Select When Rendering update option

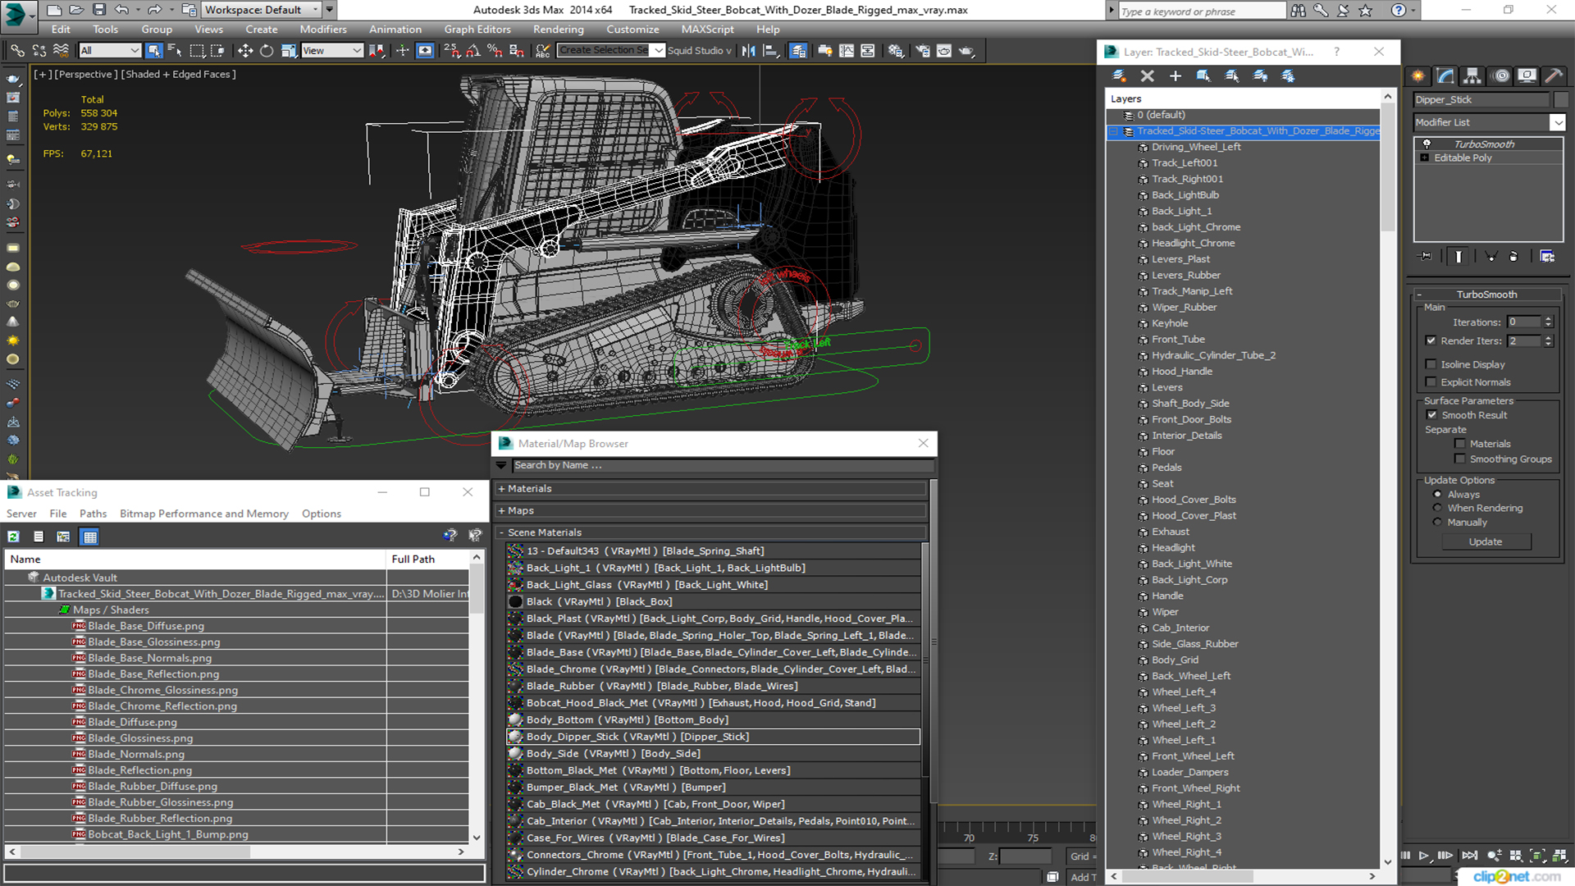1437,508
